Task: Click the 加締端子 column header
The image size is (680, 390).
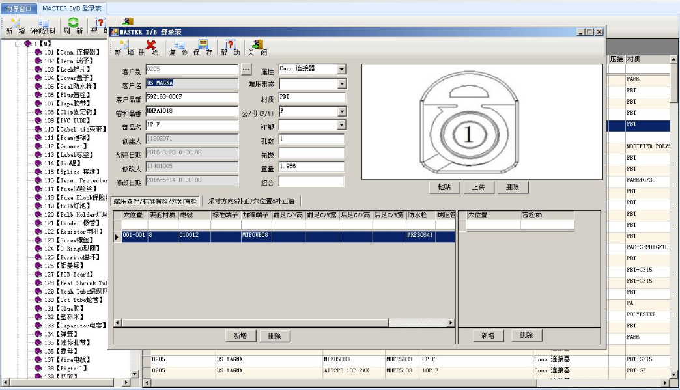Action: [x=256, y=215]
